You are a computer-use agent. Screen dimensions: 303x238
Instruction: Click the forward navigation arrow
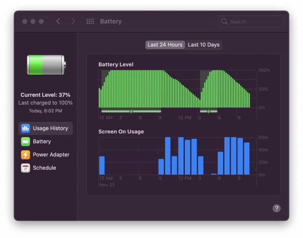click(x=73, y=21)
